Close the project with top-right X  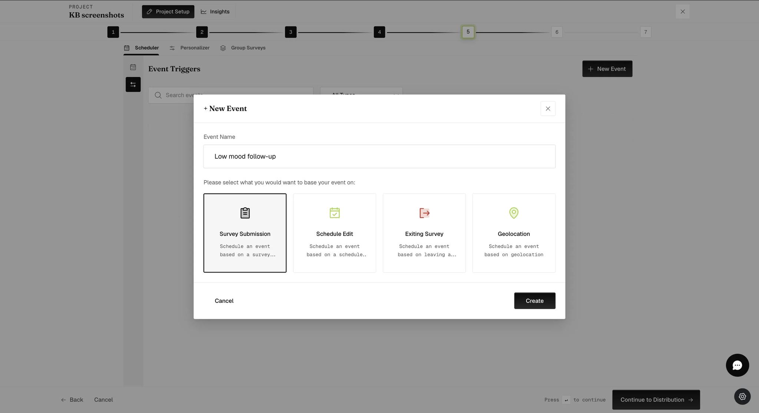[x=682, y=11]
